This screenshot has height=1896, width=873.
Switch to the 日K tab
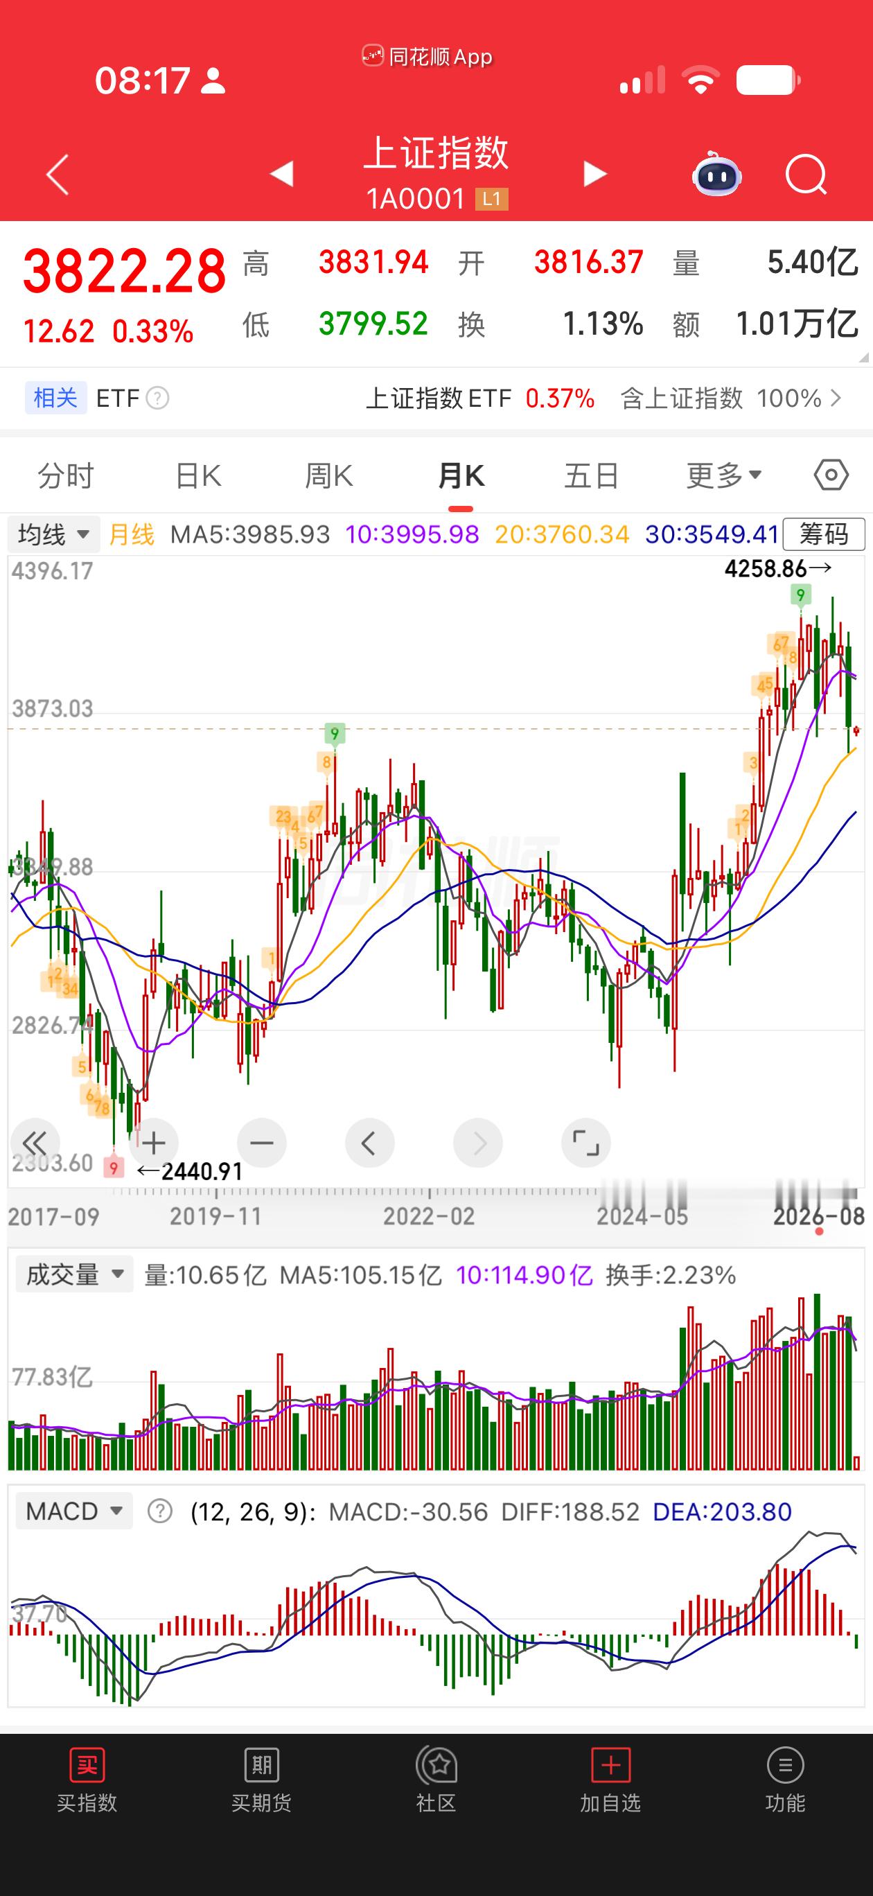(198, 475)
